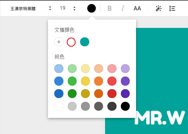The image size is (188, 134).
Task: Pick the light green swatch
Action: tap(72, 68)
